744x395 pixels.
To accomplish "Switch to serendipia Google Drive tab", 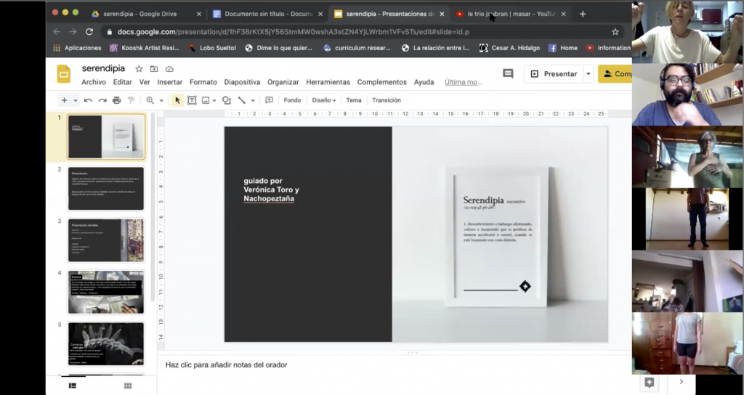I will coord(146,14).
